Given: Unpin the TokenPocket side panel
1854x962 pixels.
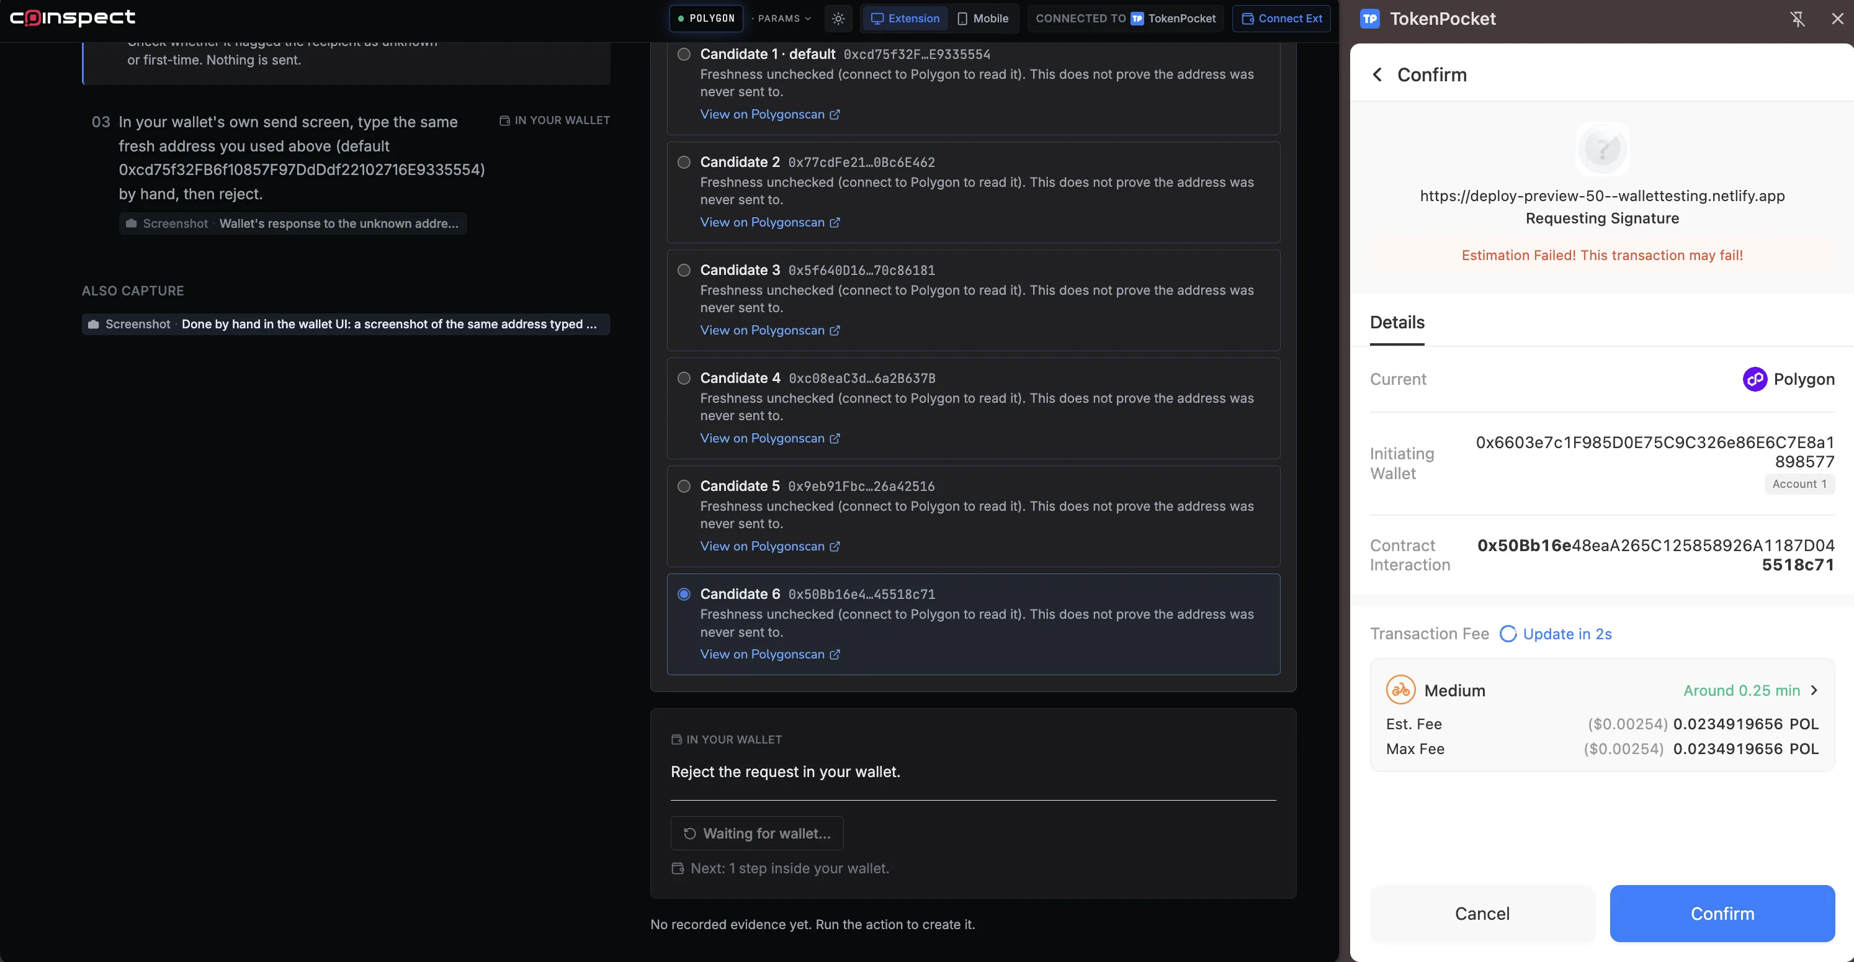Looking at the screenshot, I should coord(1797,19).
